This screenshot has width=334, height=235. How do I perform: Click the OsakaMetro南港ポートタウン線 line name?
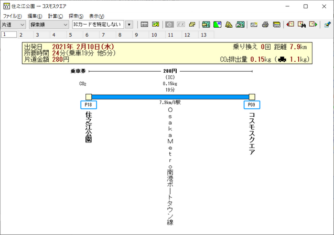coord(170,166)
